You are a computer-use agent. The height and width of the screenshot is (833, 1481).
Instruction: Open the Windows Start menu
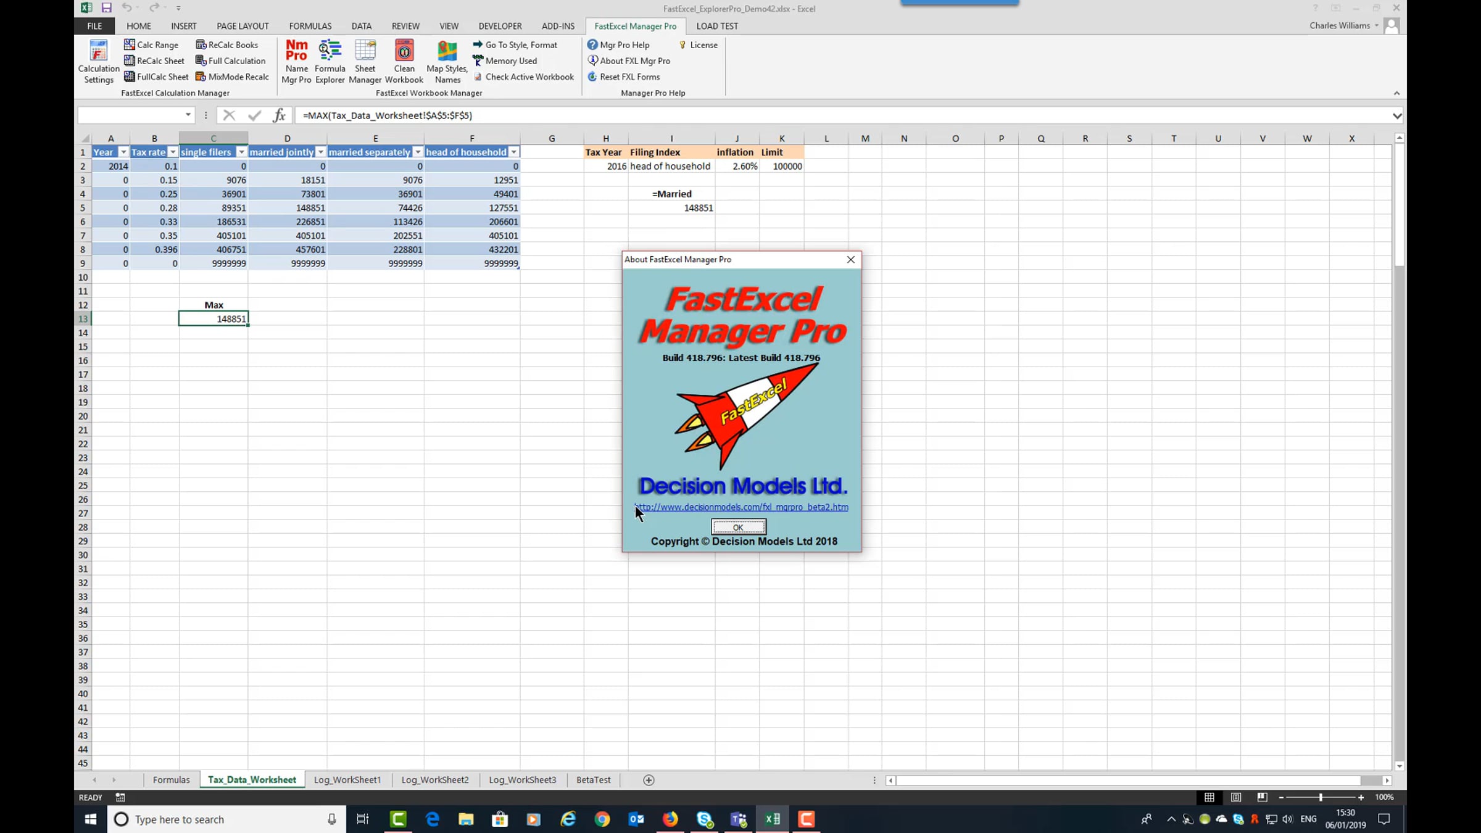coord(91,819)
